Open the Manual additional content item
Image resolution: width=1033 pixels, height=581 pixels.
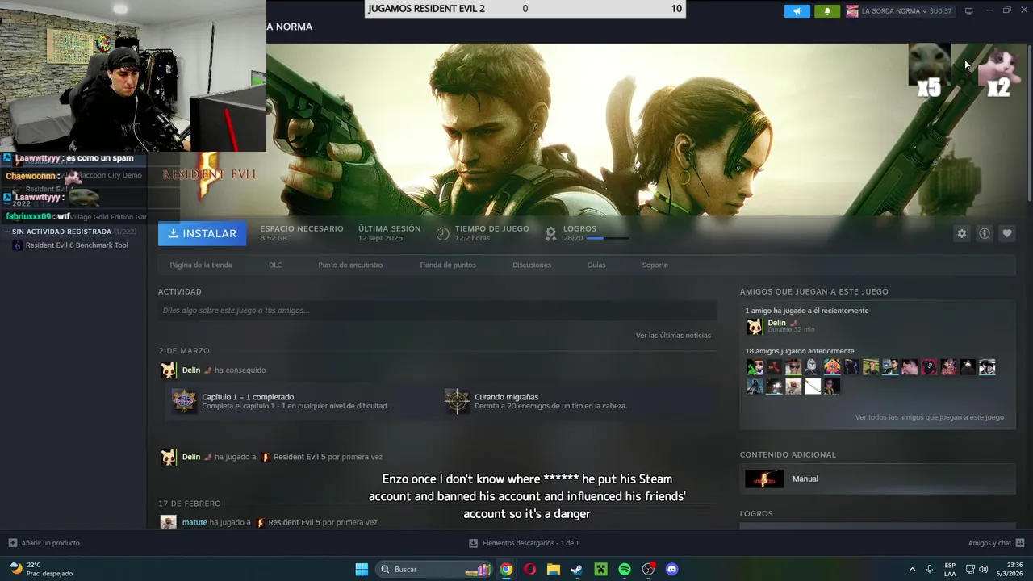(877, 479)
